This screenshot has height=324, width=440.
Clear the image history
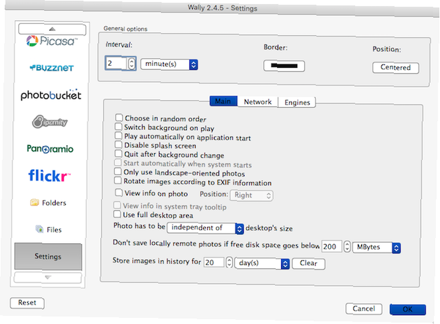[308, 263]
